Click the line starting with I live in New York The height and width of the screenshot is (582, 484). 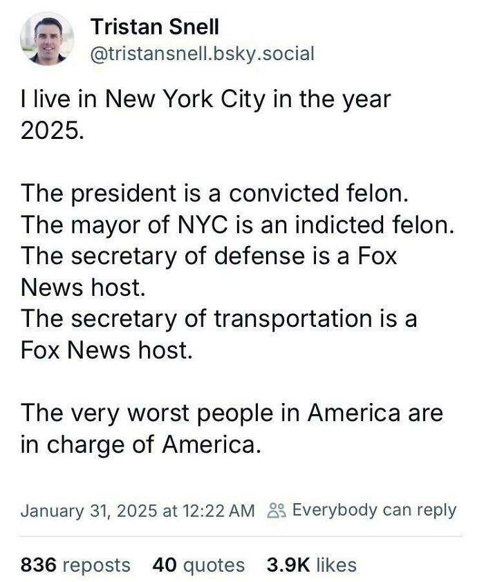pyautogui.click(x=207, y=100)
